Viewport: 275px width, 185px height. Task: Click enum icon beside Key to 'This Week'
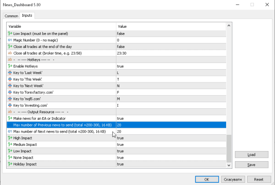point(10,79)
